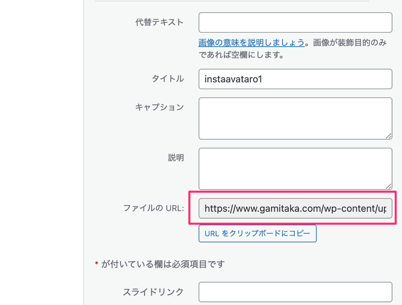
Task: Select the ファイルの URL read-only field
Action: click(x=295, y=209)
